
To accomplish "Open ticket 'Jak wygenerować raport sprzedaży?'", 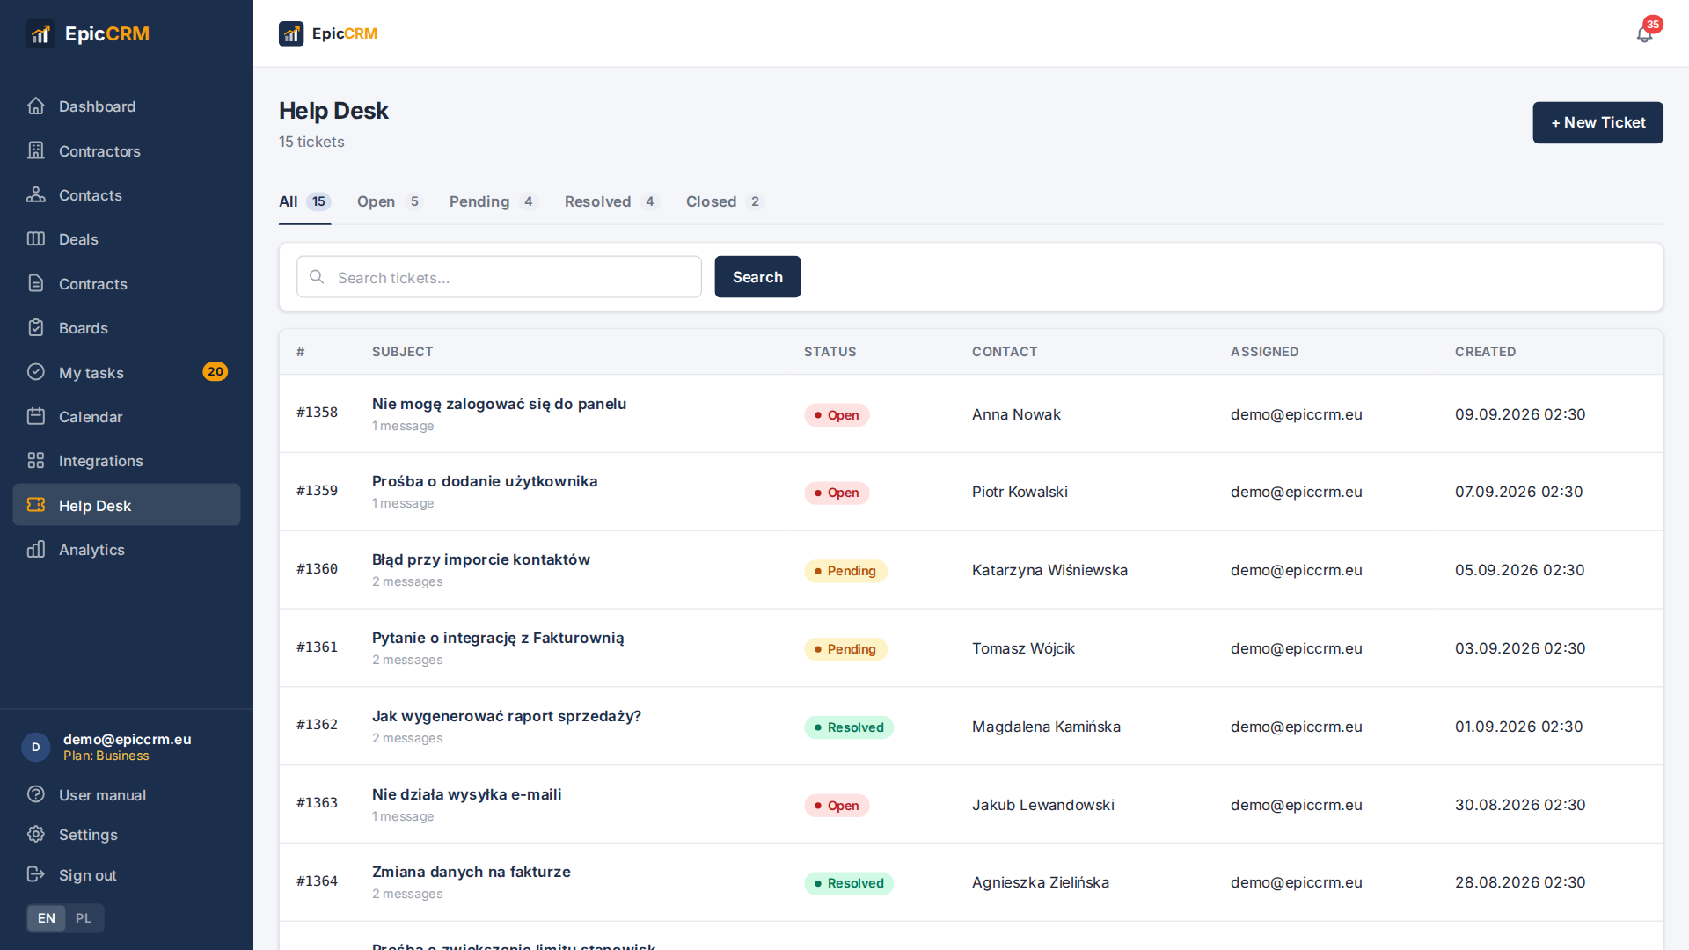I will [507, 716].
